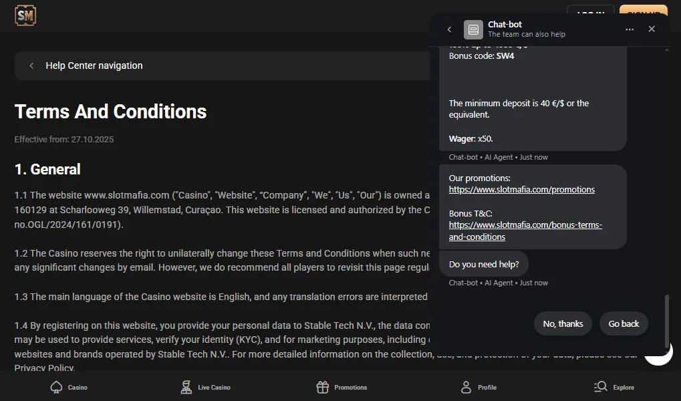Click the Privacy Policy text
The height and width of the screenshot is (401, 681).
[x=44, y=368]
